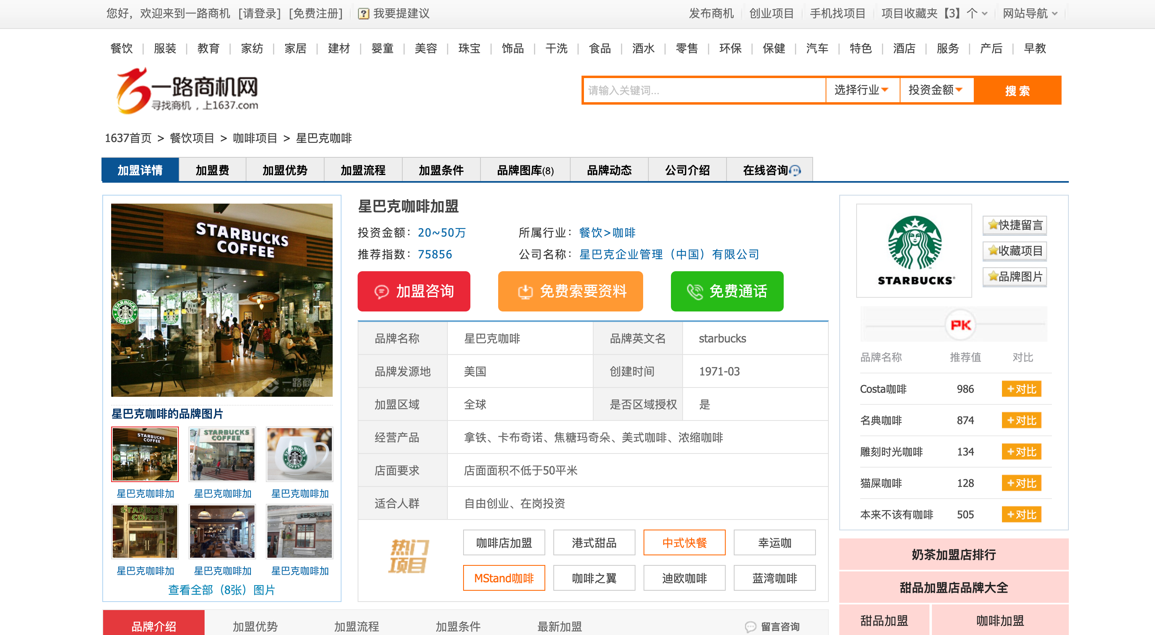Select the 珠宝 category menu item

[x=469, y=48]
